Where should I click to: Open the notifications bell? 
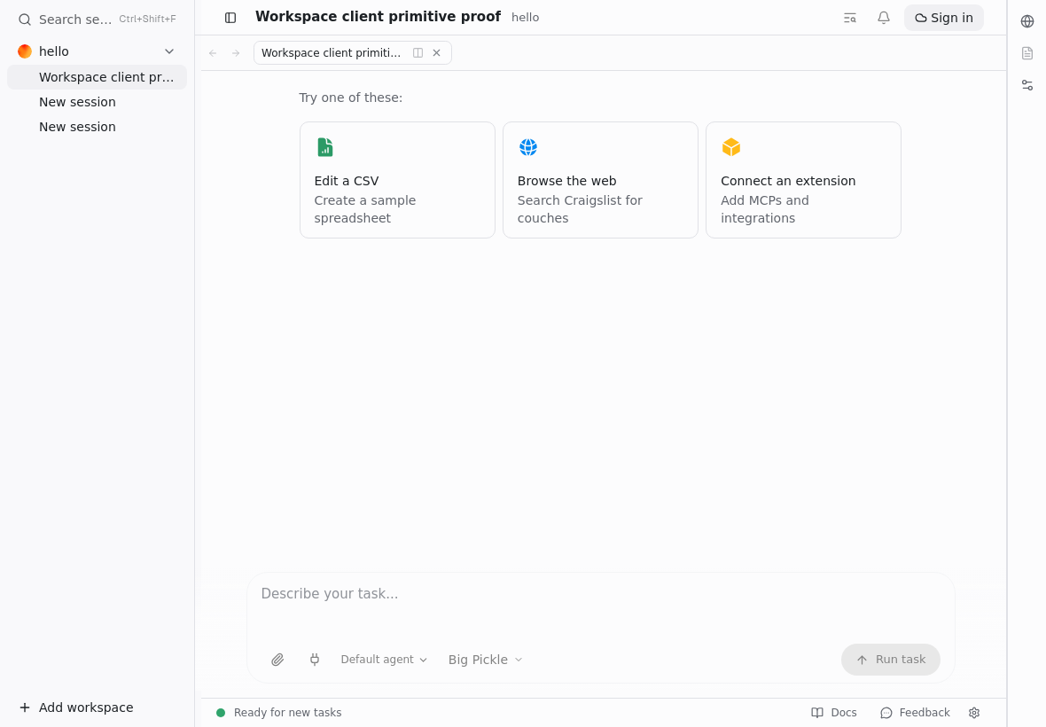point(883,18)
